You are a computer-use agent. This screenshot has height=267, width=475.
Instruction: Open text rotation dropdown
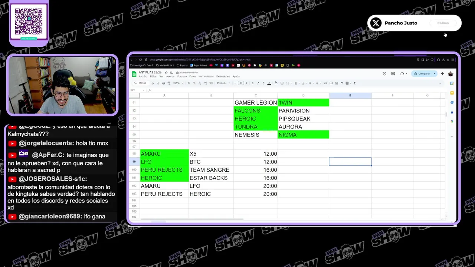[x=318, y=83]
